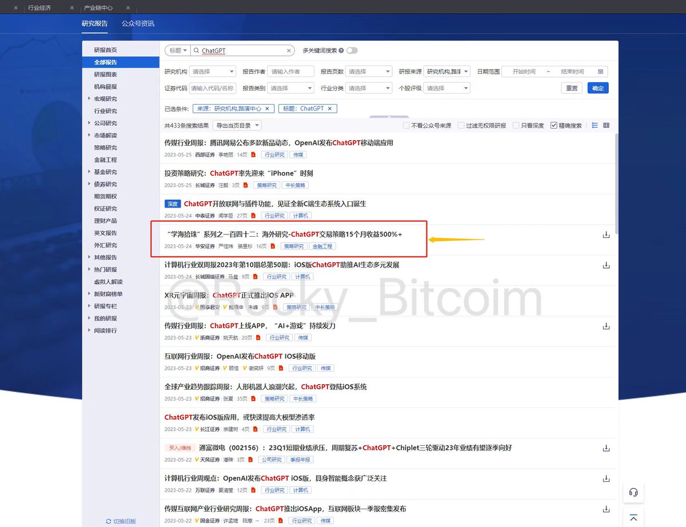Remove the 来源：研究机构,路演中心 filter tag

tap(268, 109)
